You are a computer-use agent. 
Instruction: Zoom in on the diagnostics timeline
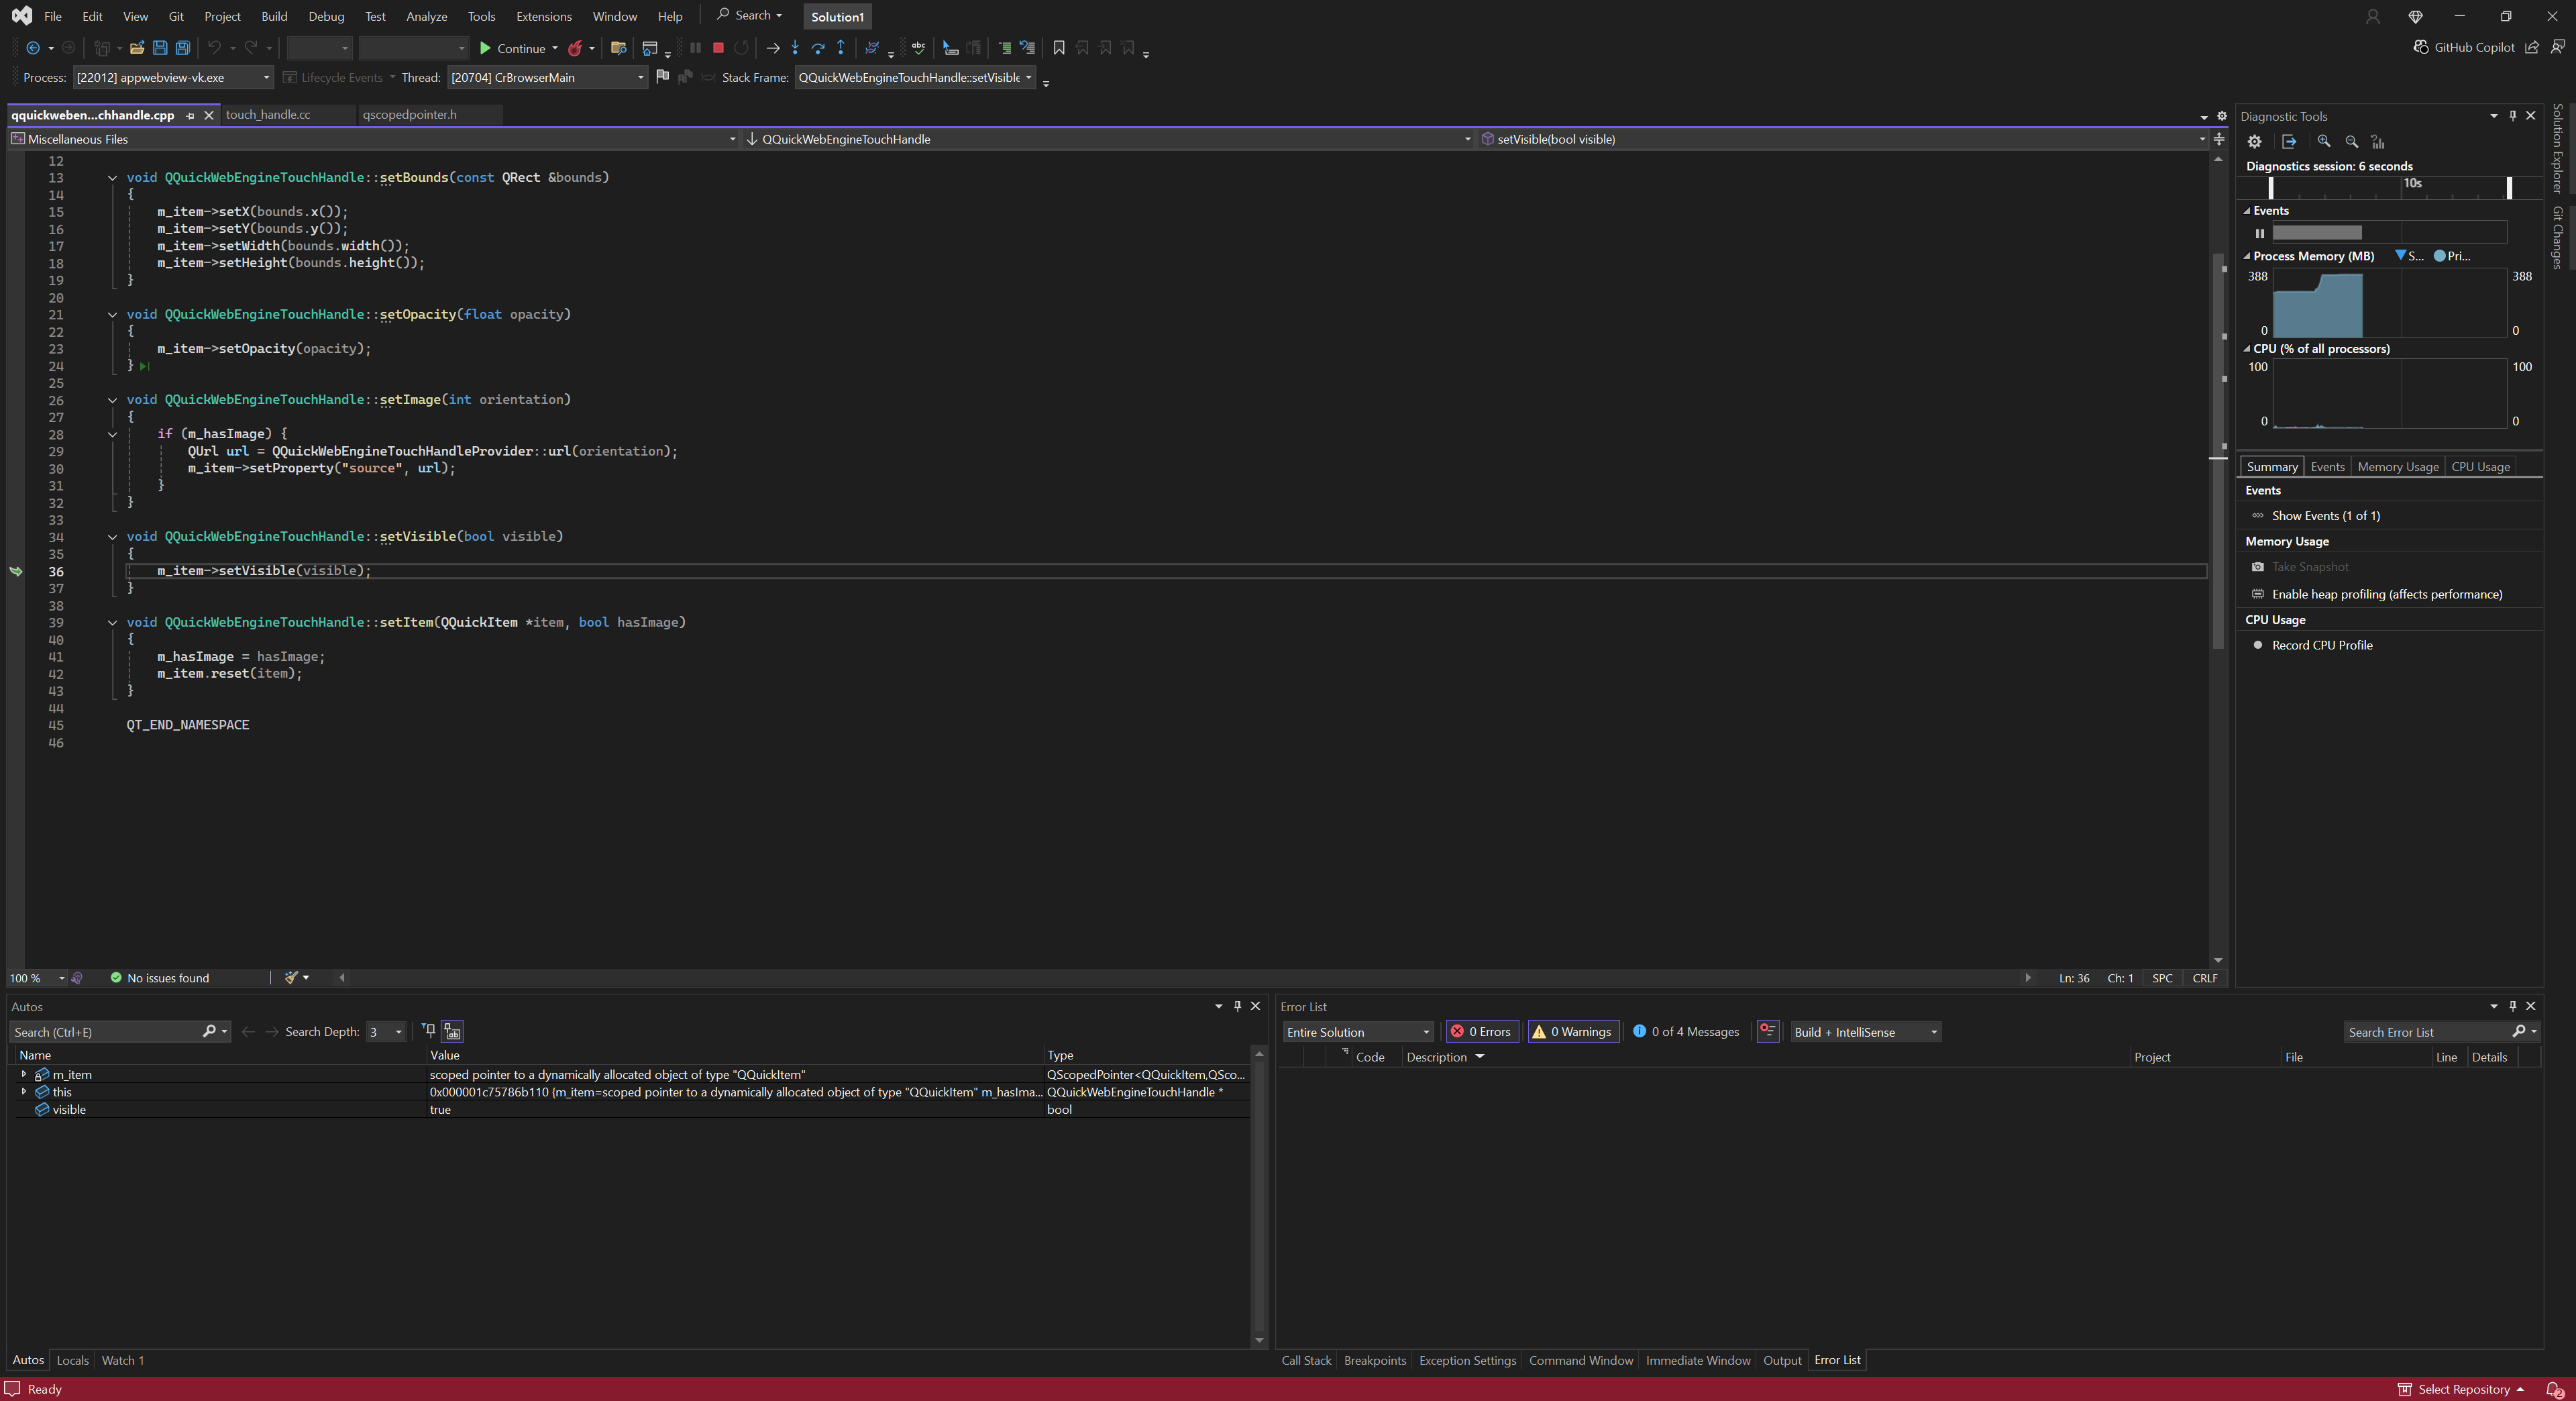point(2324,142)
